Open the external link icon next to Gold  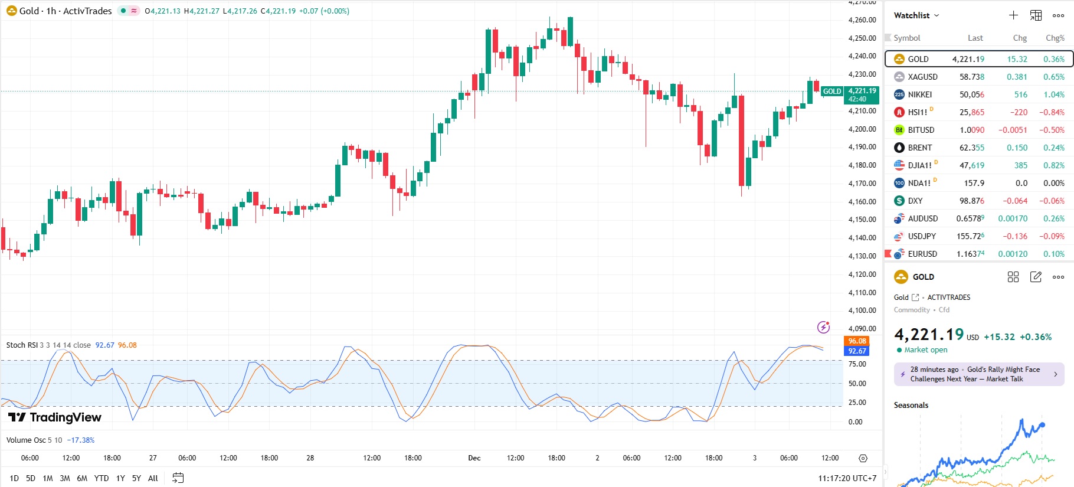click(x=915, y=298)
